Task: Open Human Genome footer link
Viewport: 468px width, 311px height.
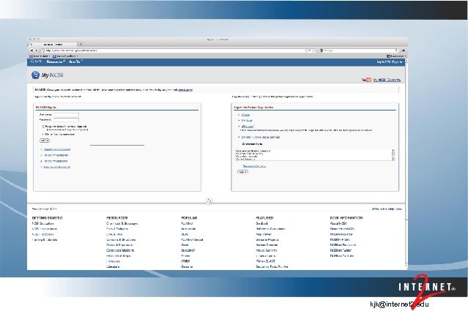Action: coord(267,245)
